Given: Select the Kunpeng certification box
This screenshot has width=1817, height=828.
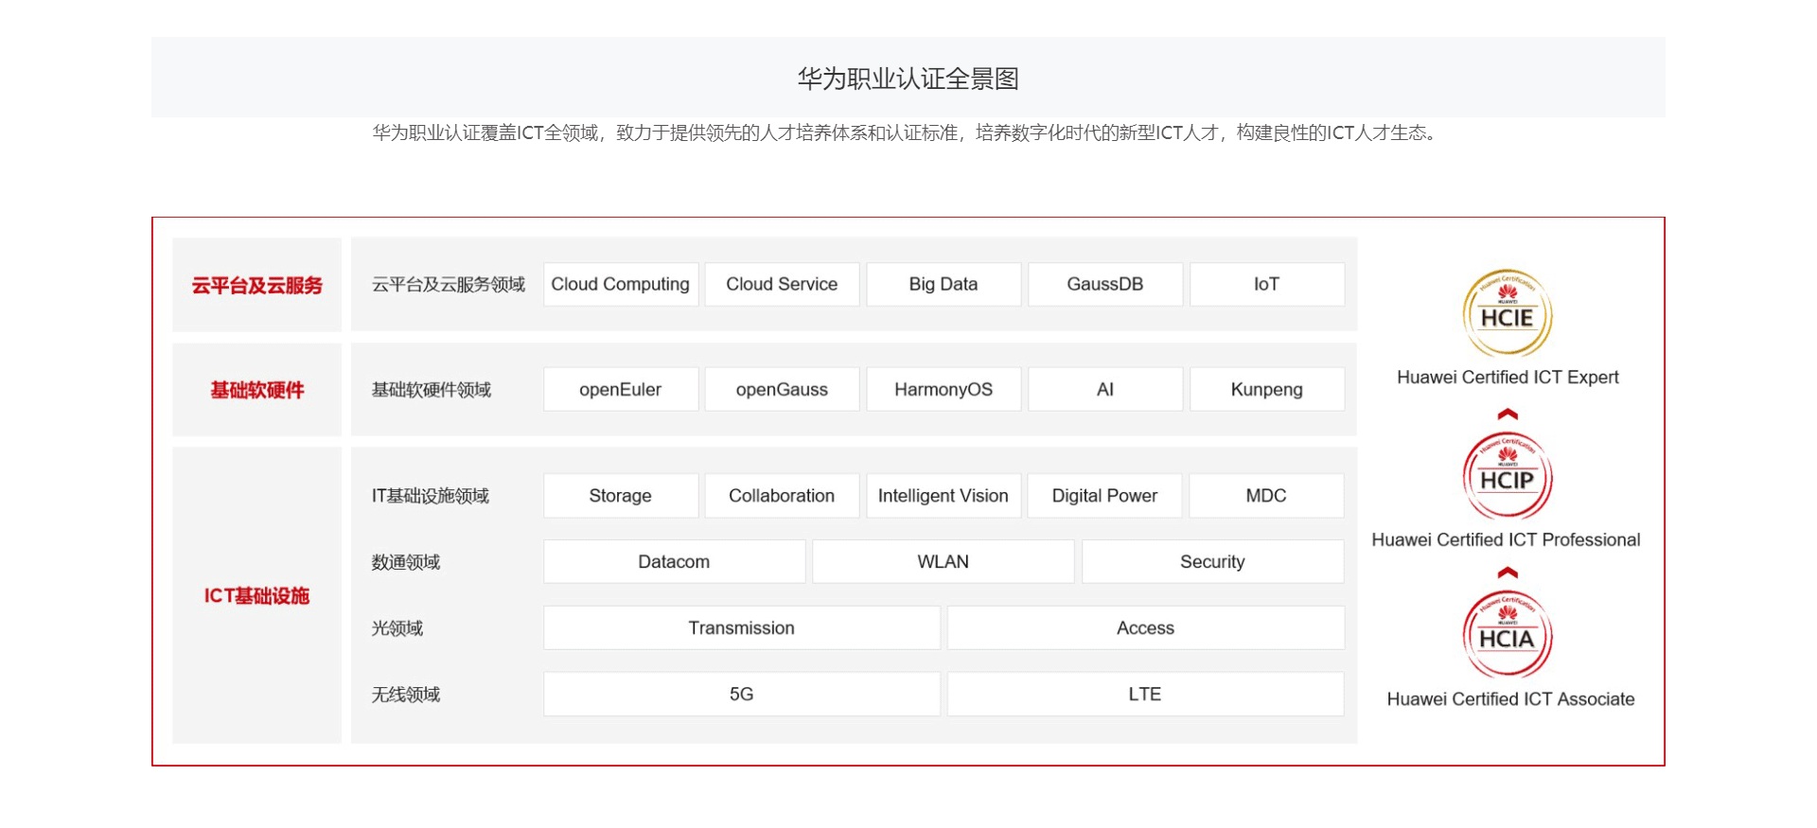Looking at the screenshot, I should click(1267, 389).
